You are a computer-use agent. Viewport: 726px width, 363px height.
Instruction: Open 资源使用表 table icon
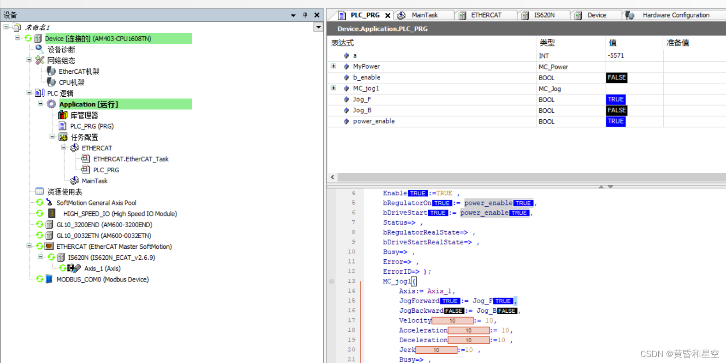[x=40, y=192]
